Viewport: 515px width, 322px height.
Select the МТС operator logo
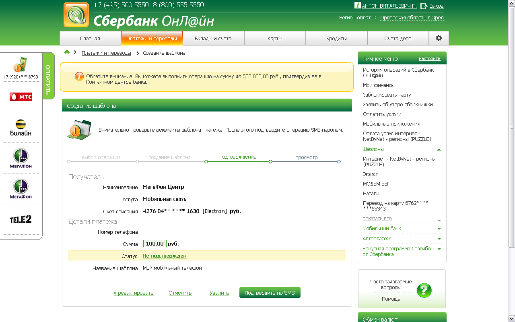21,97
